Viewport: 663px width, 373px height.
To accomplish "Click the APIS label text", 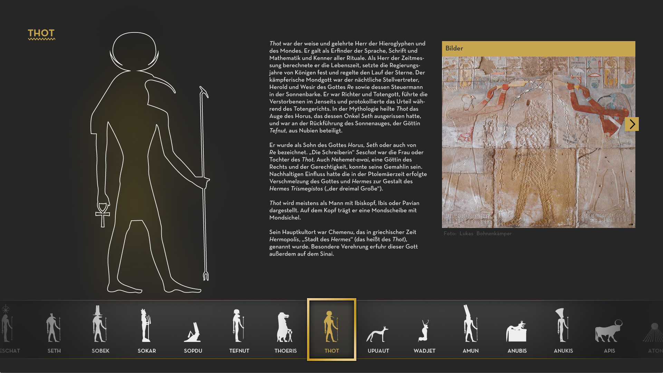I will coord(609,351).
